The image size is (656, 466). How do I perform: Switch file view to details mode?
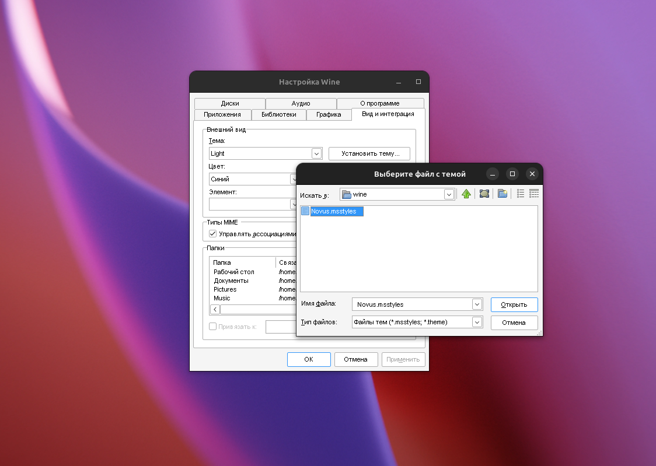(x=533, y=194)
